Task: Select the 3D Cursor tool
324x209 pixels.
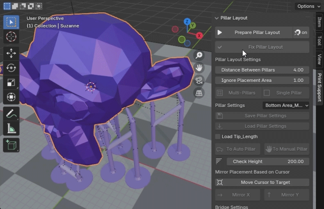Action: pyautogui.click(x=11, y=37)
